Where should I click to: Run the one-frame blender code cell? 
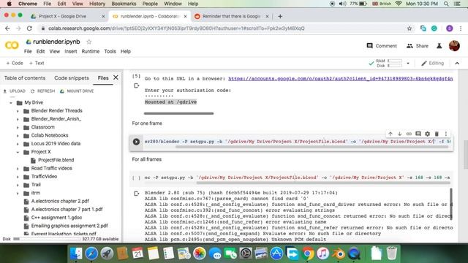pyautogui.click(x=136, y=142)
